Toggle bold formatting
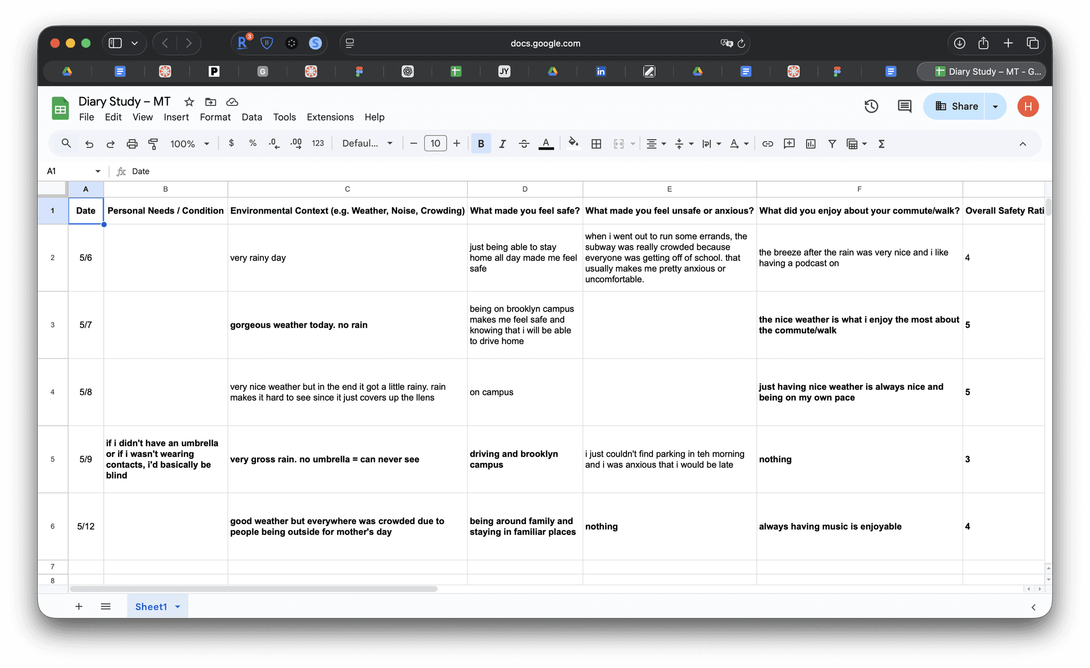Screen dimensions: 1090x668 point(481,144)
